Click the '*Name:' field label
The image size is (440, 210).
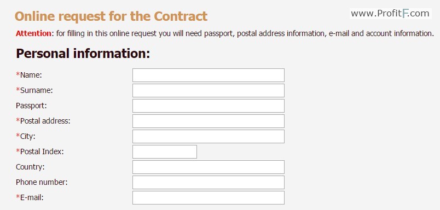(29, 75)
